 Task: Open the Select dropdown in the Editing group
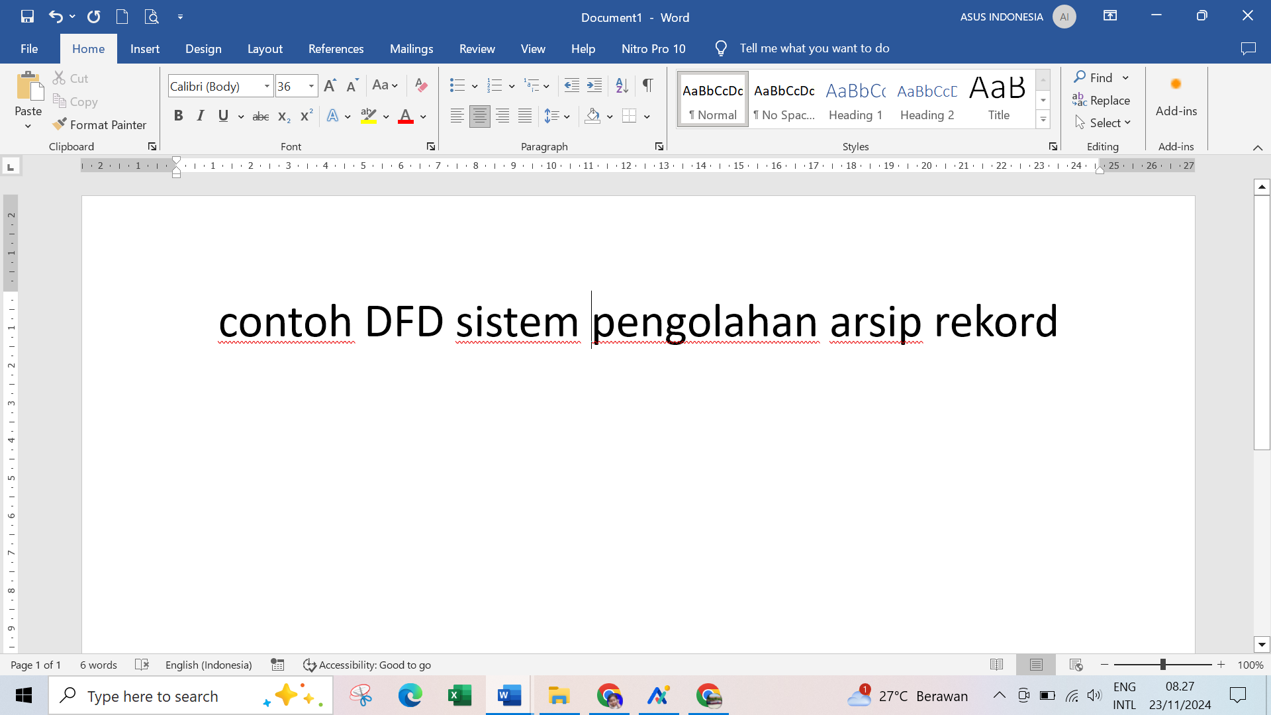coord(1102,122)
